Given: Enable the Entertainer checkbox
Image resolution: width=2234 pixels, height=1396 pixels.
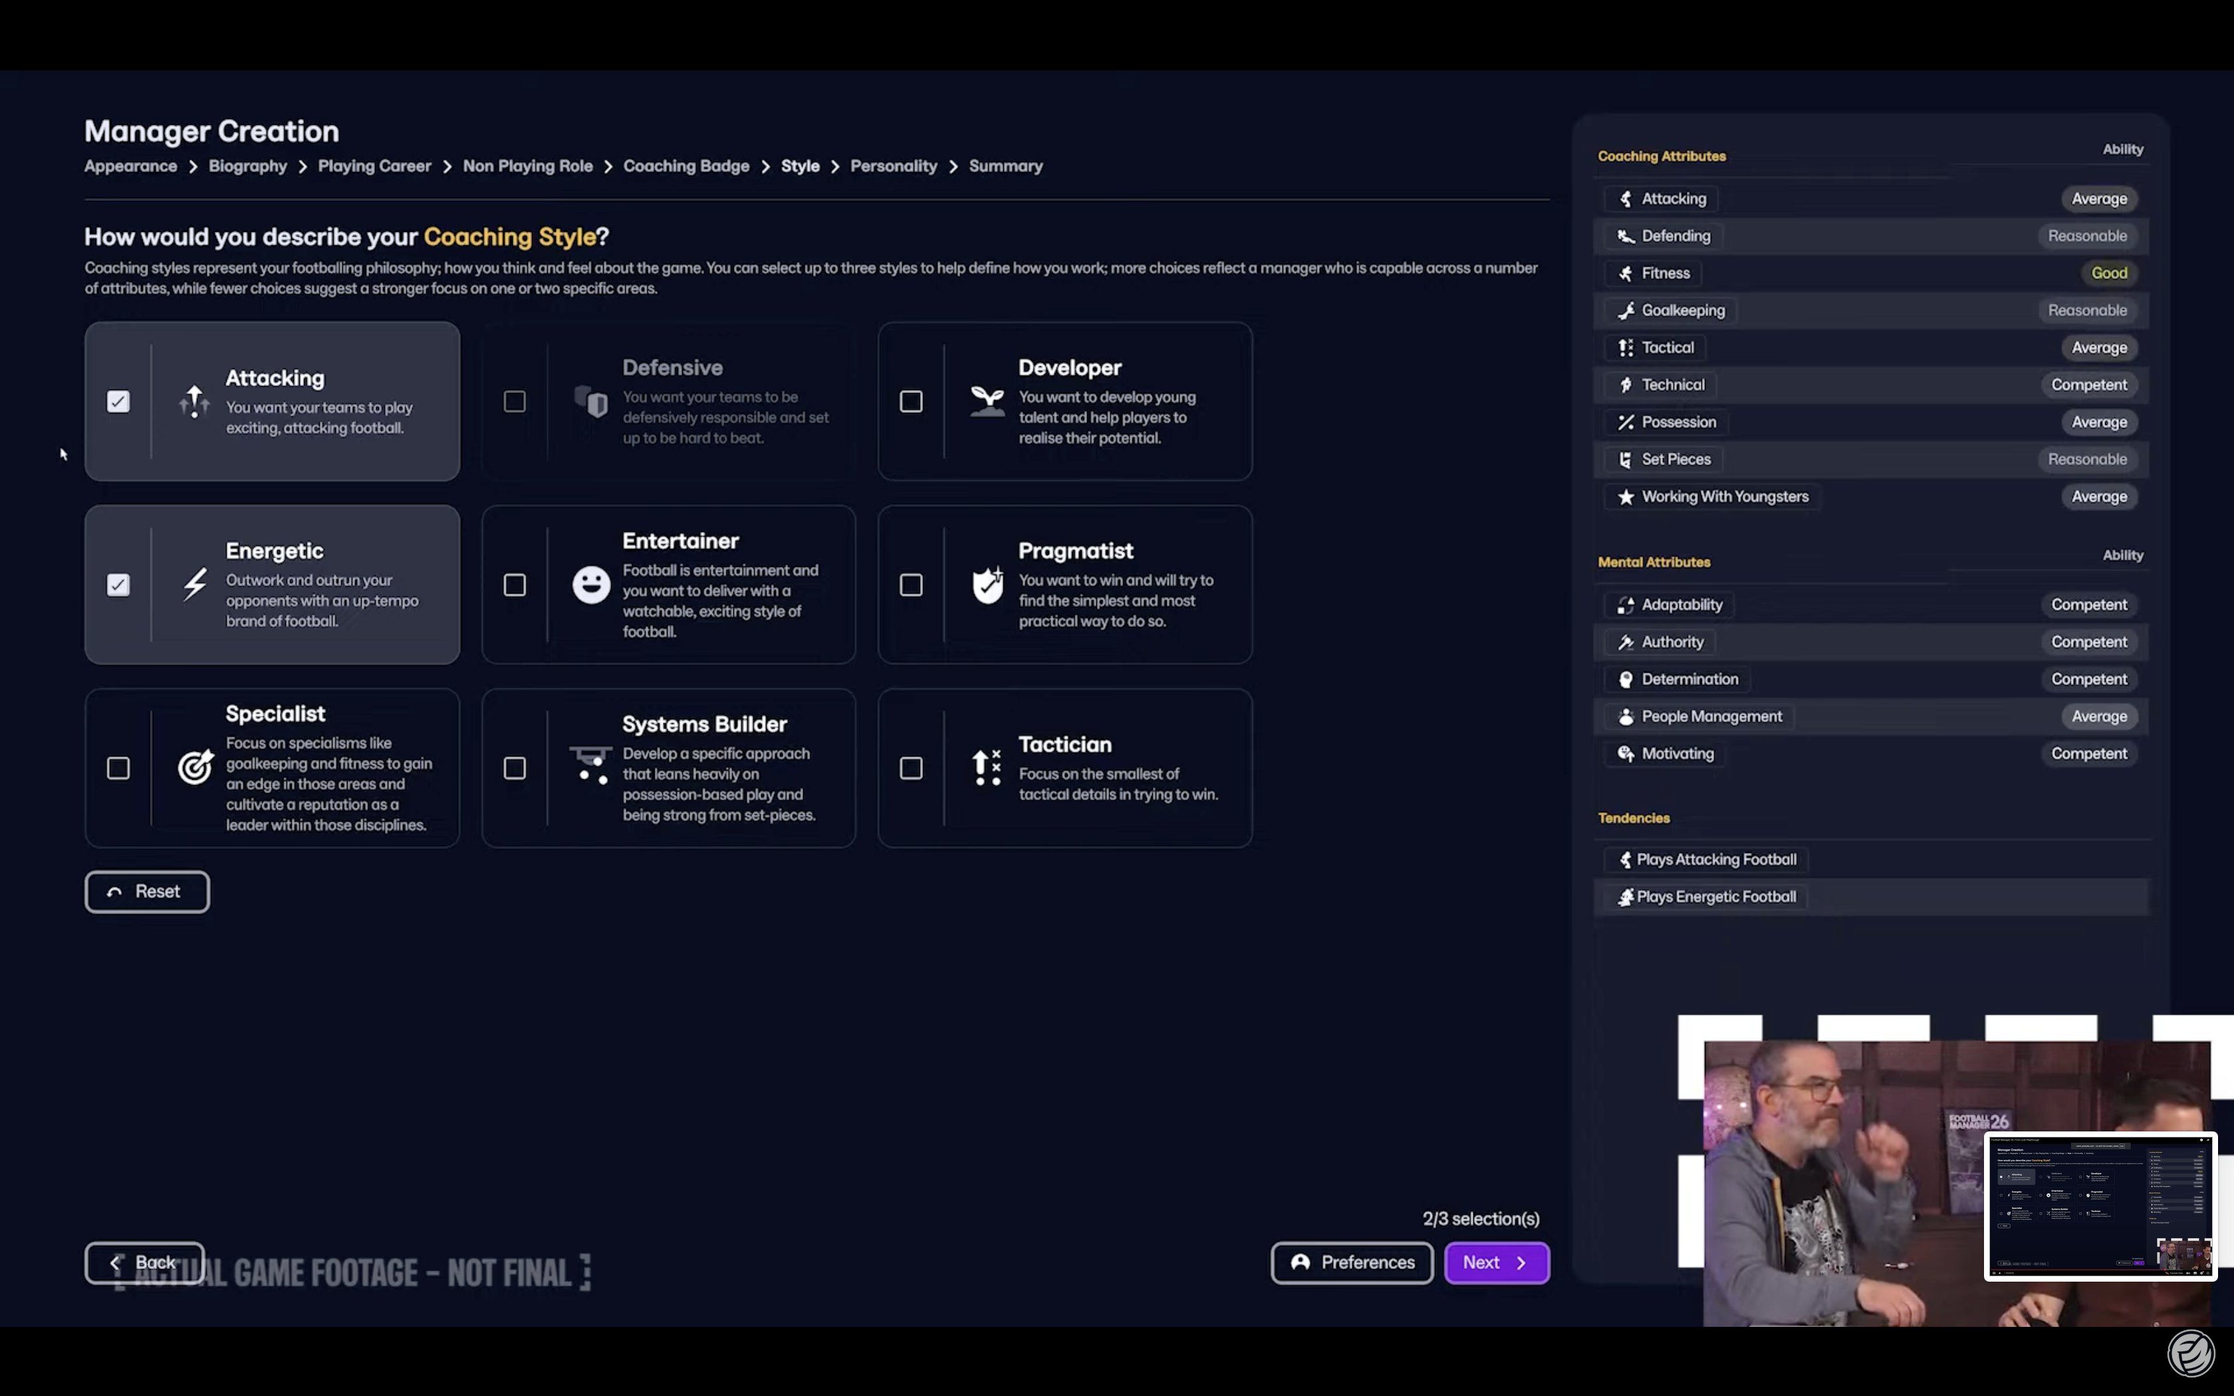Looking at the screenshot, I should 515,586.
